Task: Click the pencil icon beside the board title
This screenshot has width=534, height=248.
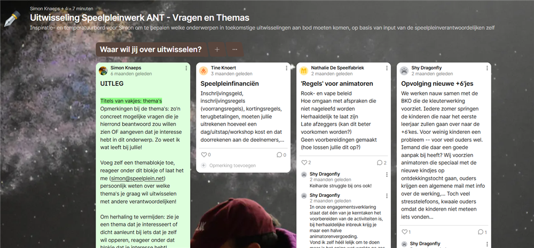Action: 12,19
